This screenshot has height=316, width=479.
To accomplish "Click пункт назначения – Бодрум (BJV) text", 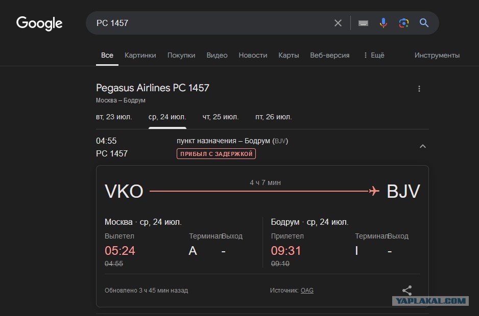I will click(x=232, y=141).
